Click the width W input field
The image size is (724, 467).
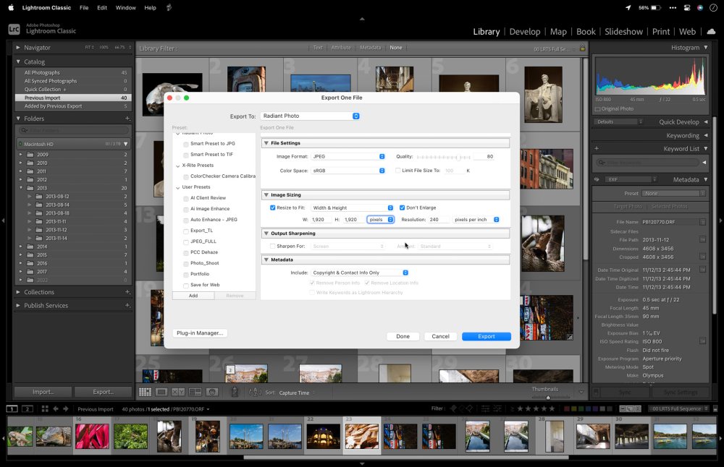[x=321, y=219]
